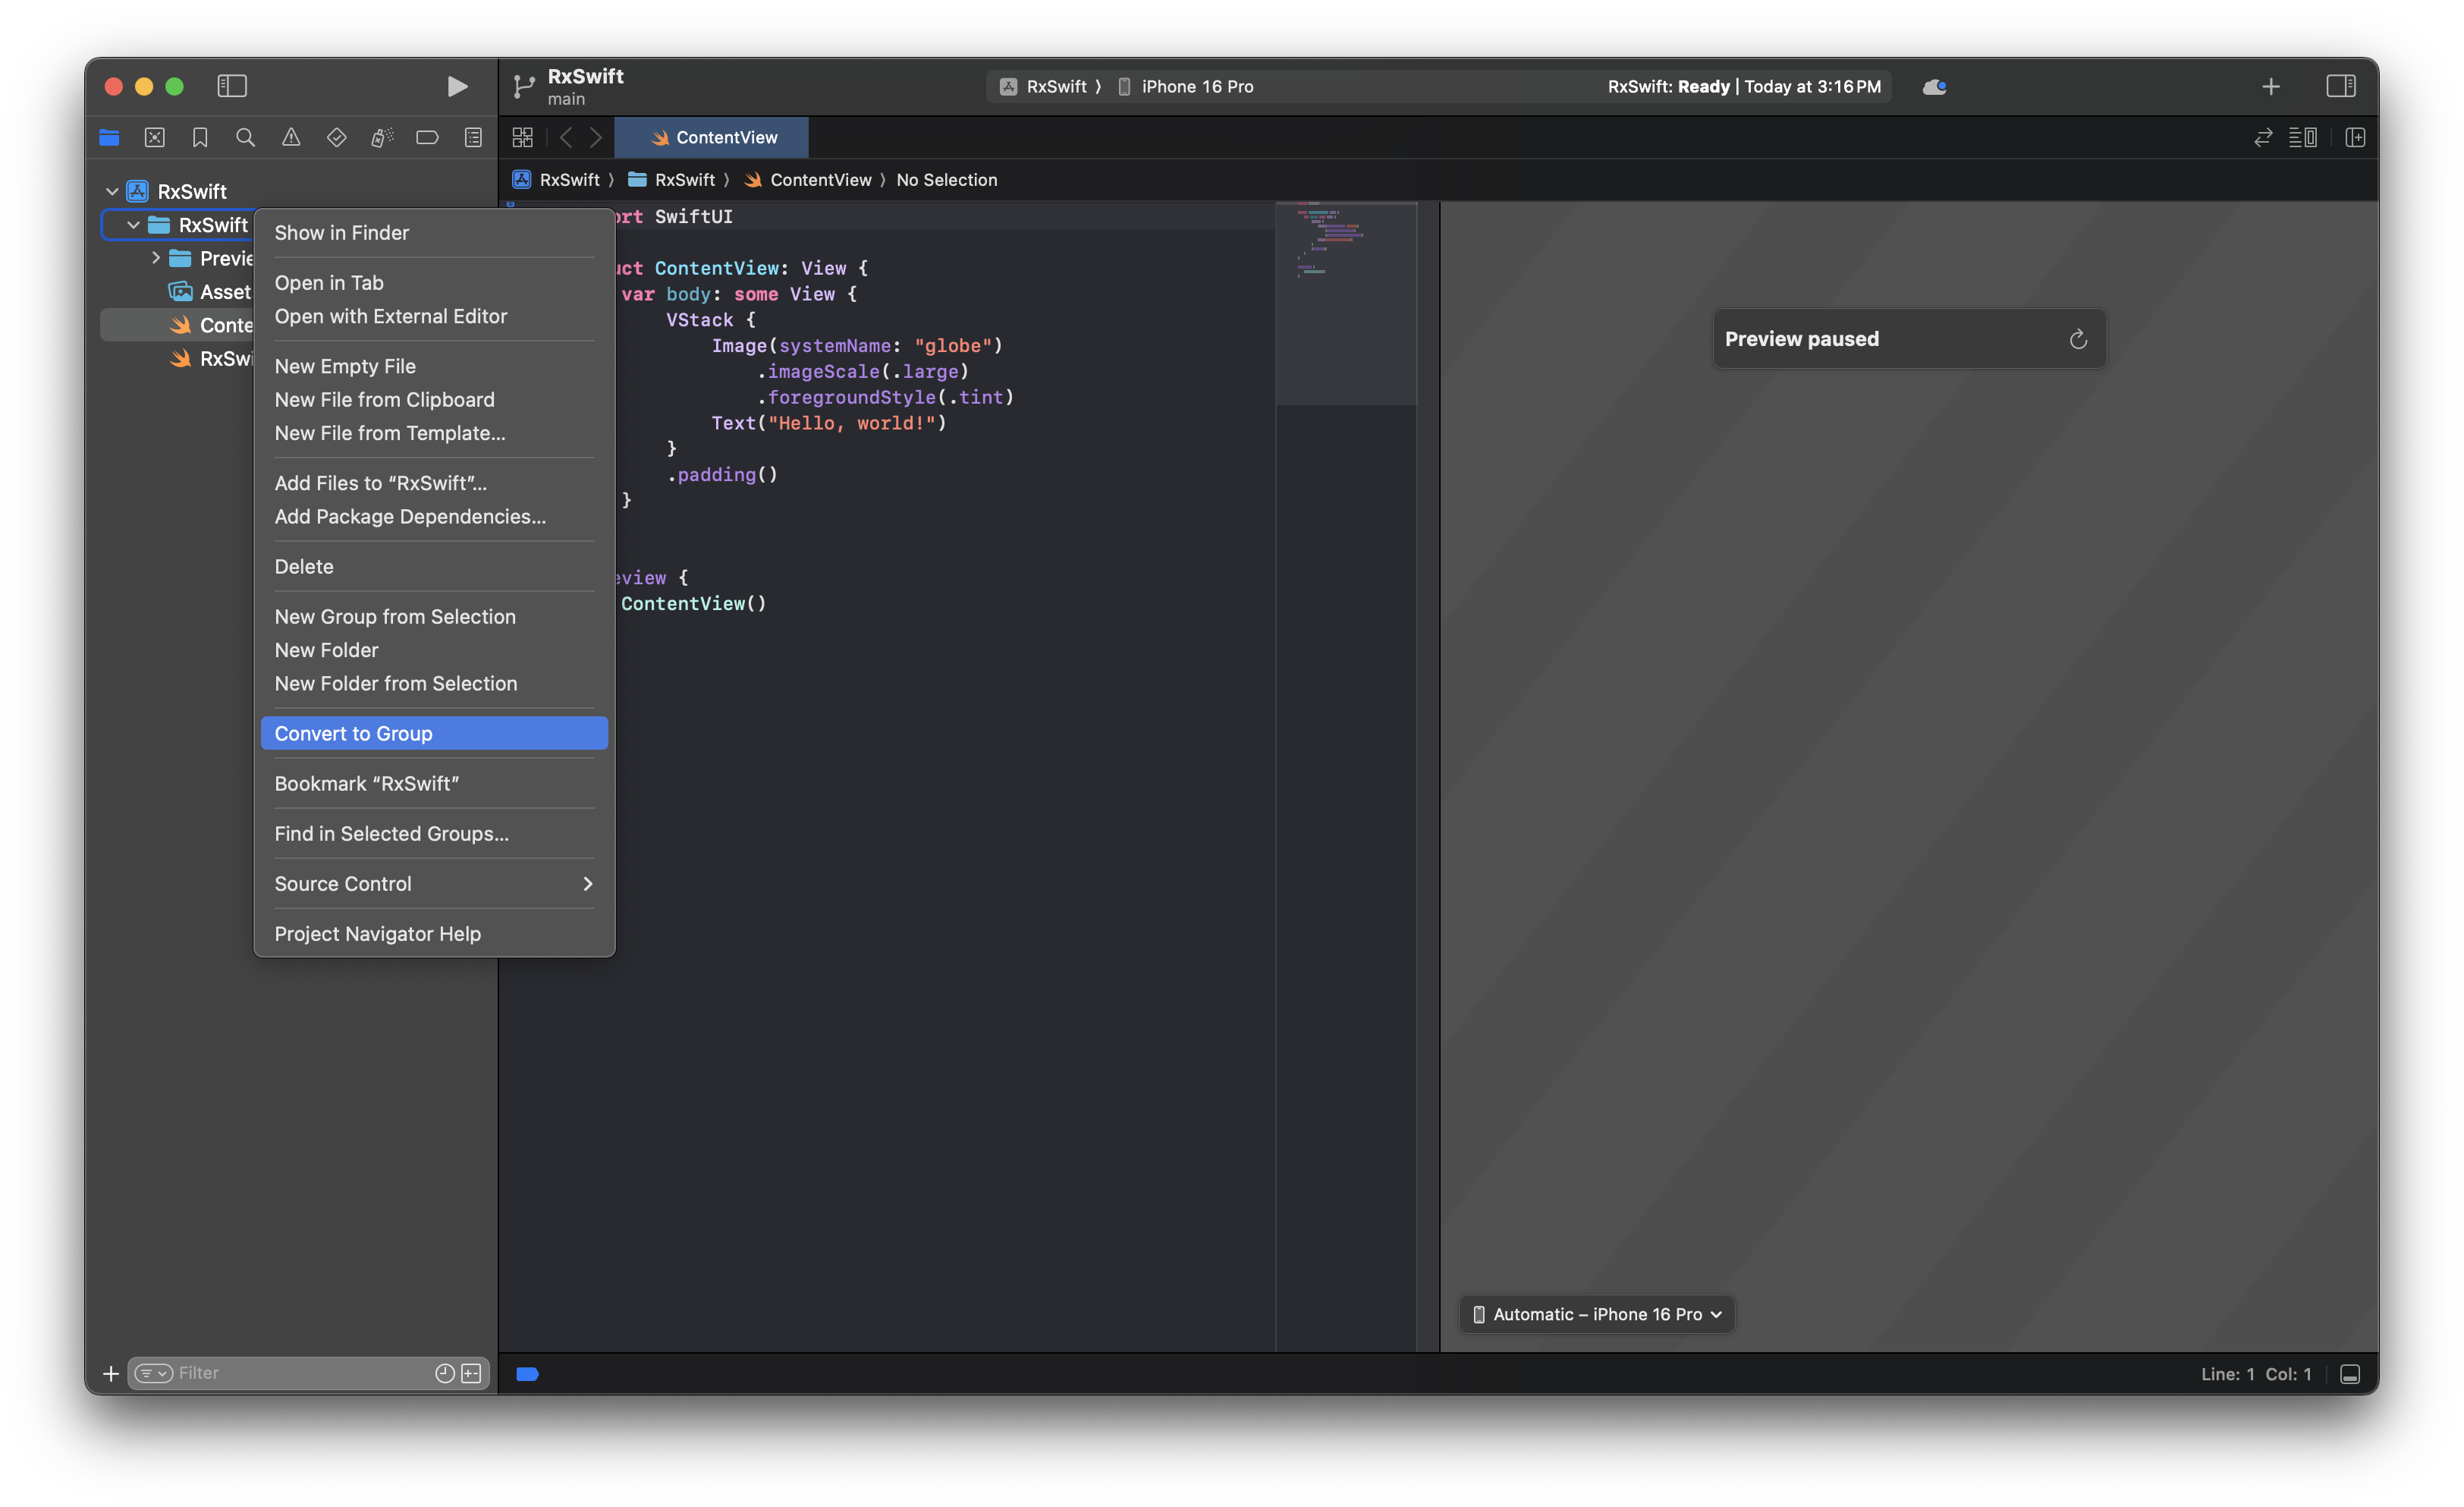Refresh the paused preview
Viewport: 2464px width, 1507px height.
click(x=2077, y=339)
